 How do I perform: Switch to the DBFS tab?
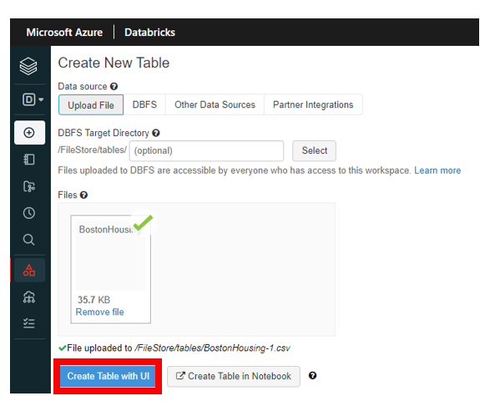tap(144, 104)
